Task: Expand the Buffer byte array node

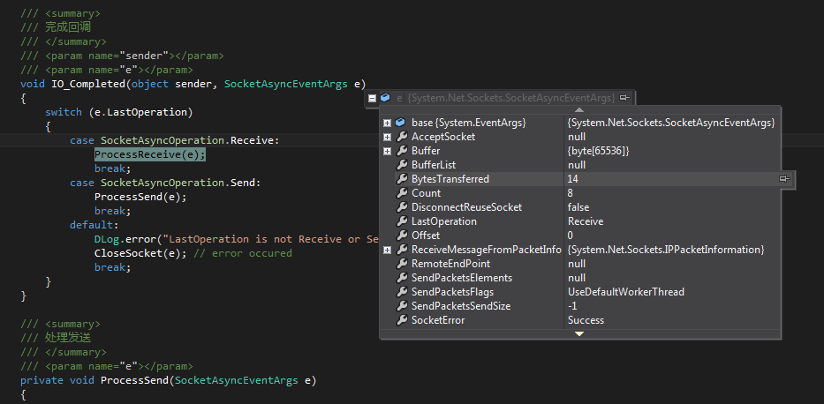Action: pos(388,151)
